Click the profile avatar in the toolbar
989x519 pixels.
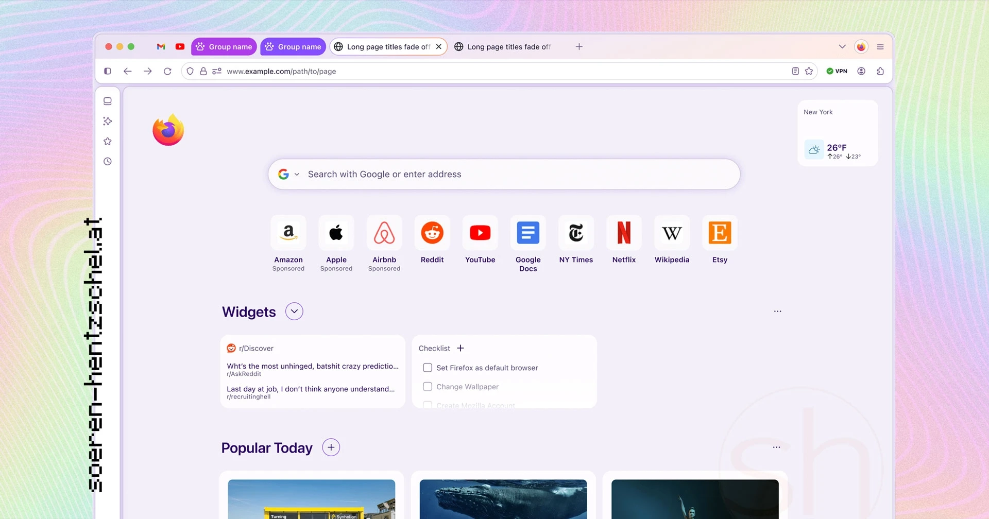click(x=861, y=71)
